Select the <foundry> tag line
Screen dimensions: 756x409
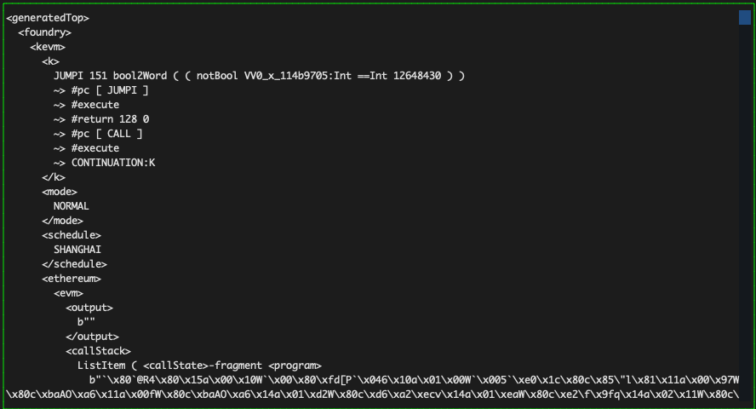coord(44,32)
